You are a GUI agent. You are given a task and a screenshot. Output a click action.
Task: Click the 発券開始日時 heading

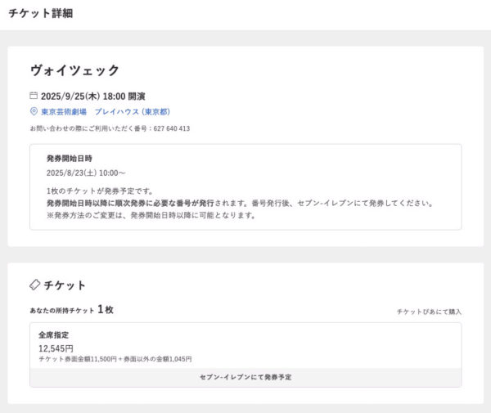70,158
